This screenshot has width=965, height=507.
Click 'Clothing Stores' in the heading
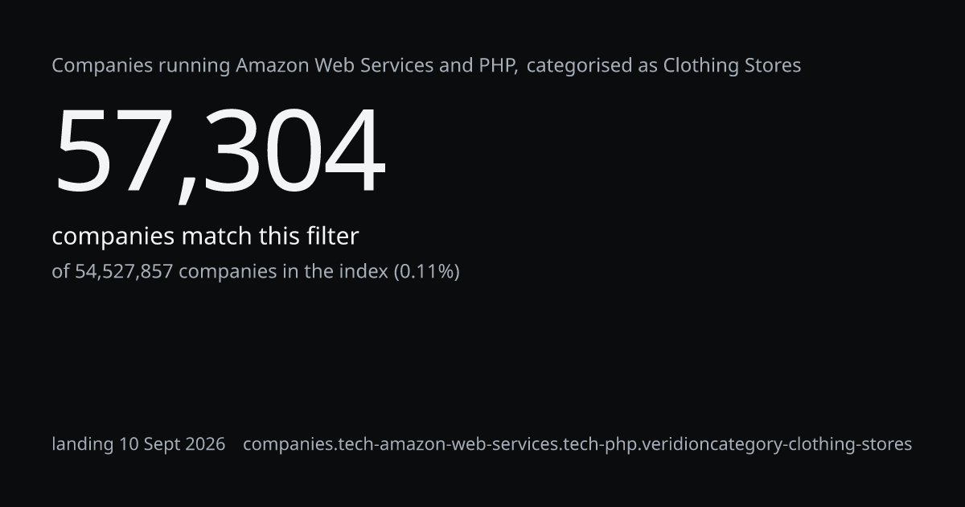click(x=732, y=65)
